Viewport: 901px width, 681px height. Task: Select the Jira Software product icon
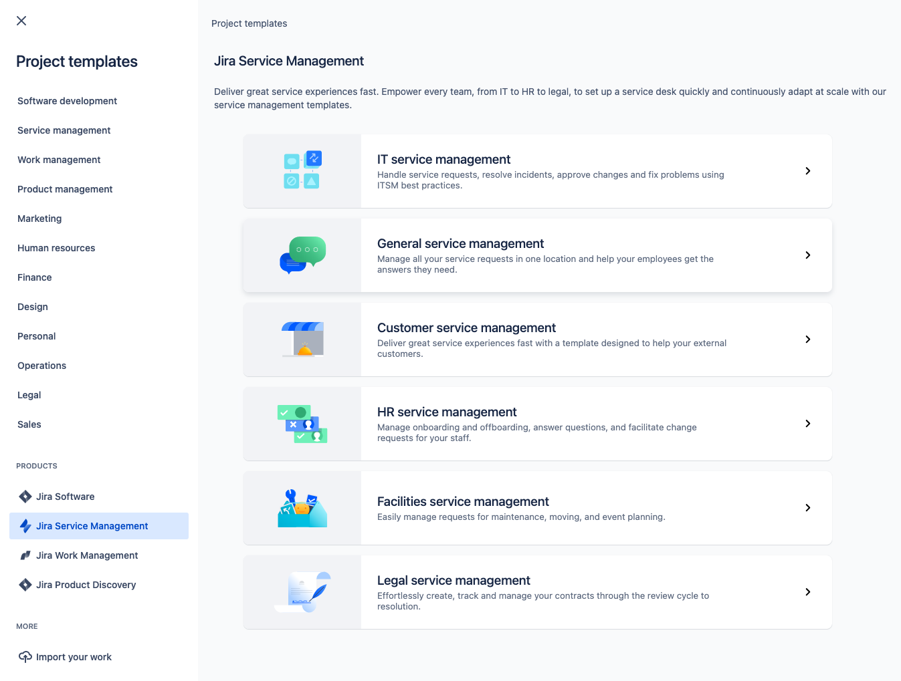[x=25, y=496]
